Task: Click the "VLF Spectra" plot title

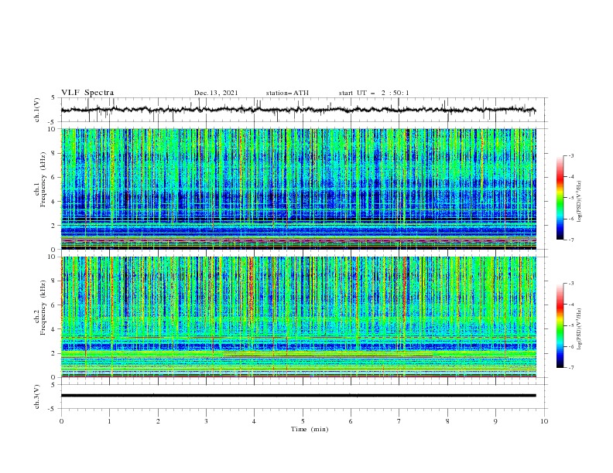Action: click(87, 93)
